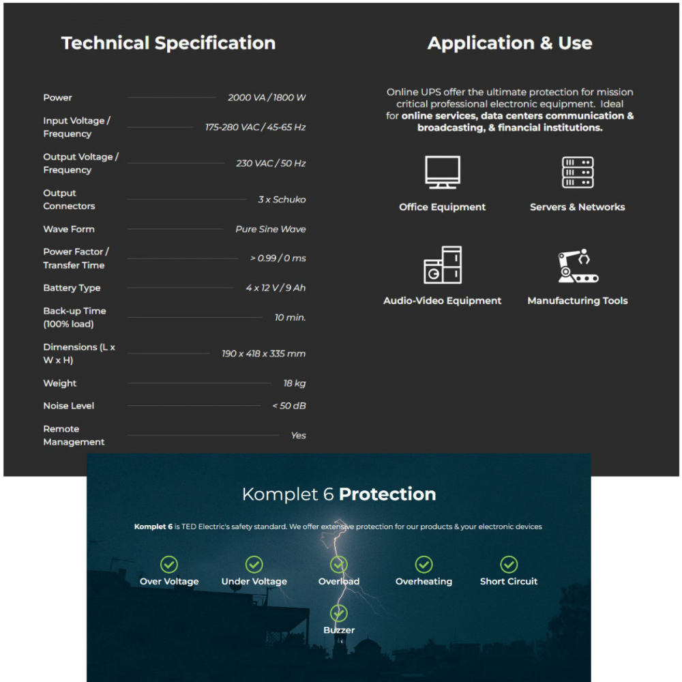Viewport: 682px width, 682px height.
Task: Click the Overheating green checkmark icon
Action: 424,565
